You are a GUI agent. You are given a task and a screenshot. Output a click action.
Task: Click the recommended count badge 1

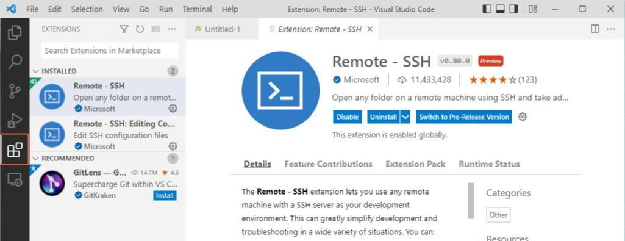point(173,159)
